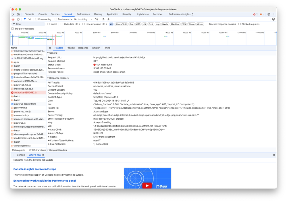Open the Lighthouse panel tab
Image resolution: width=287 pixels, height=202 pixels.
[x=143, y=14]
